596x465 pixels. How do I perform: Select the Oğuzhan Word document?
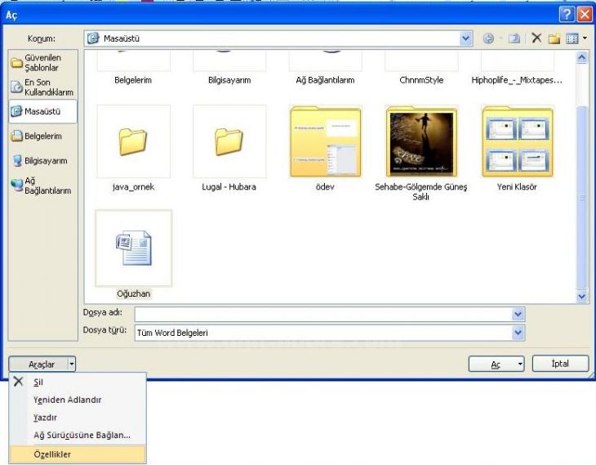point(133,248)
